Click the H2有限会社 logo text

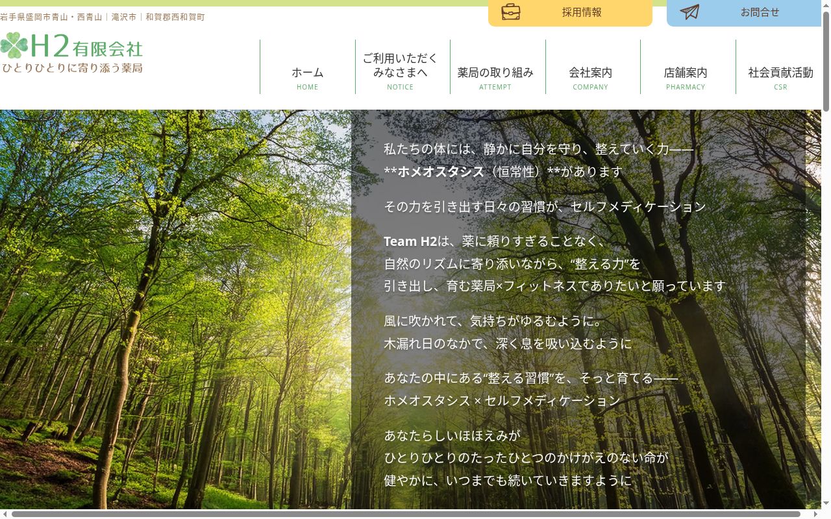click(86, 46)
